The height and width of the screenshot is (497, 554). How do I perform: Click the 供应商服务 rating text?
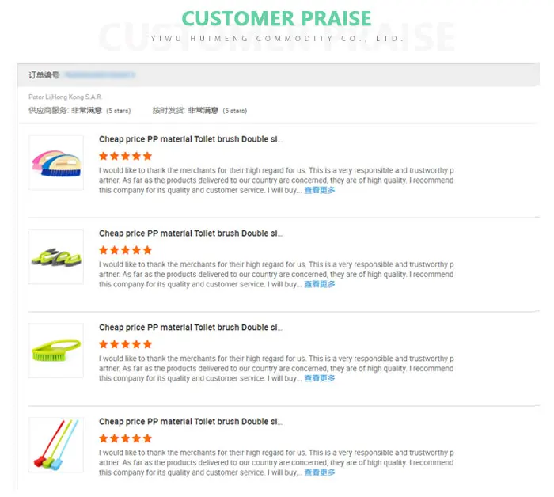point(79,111)
